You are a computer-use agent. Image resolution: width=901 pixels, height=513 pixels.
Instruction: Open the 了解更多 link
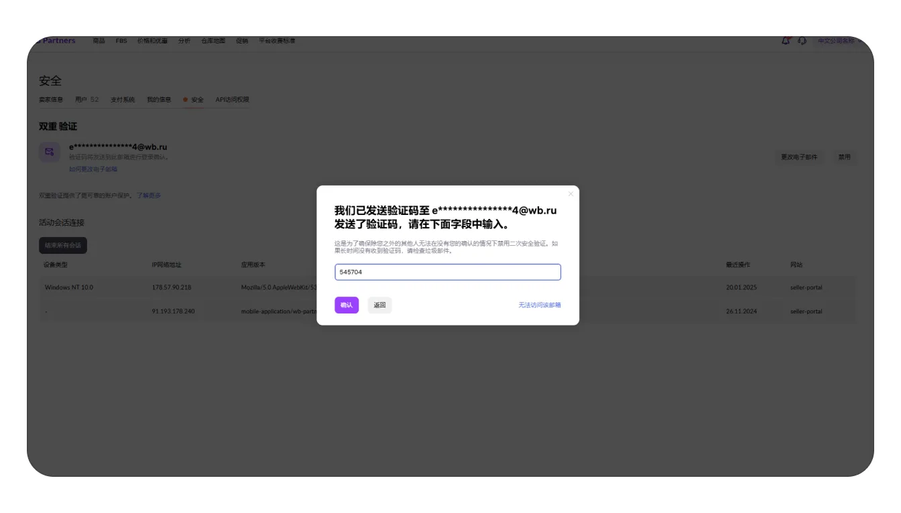[149, 196]
